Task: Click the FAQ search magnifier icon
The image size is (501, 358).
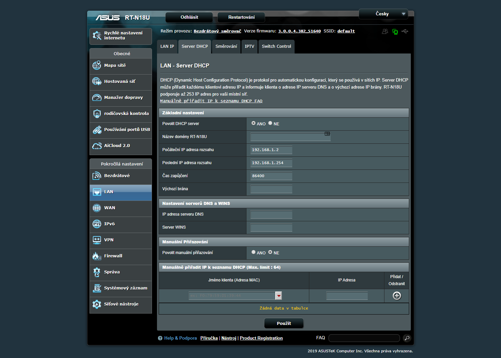Action: pyautogui.click(x=406, y=338)
